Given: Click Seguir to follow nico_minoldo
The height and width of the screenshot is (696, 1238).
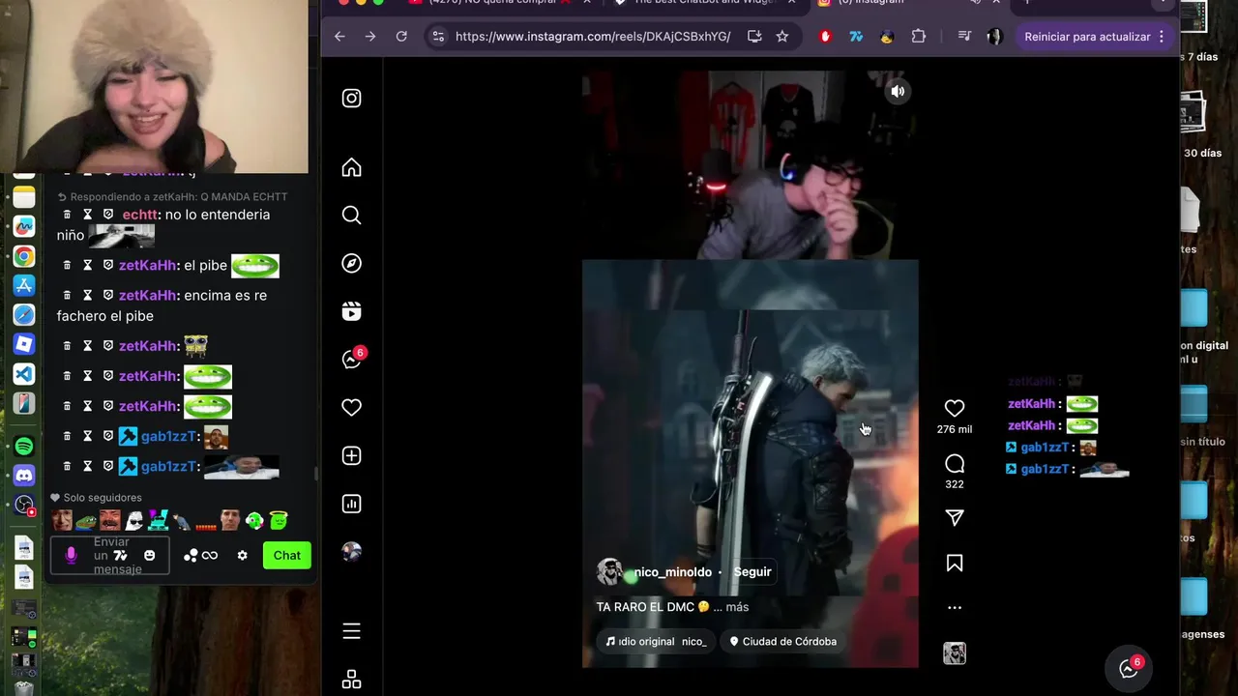Looking at the screenshot, I should (752, 571).
